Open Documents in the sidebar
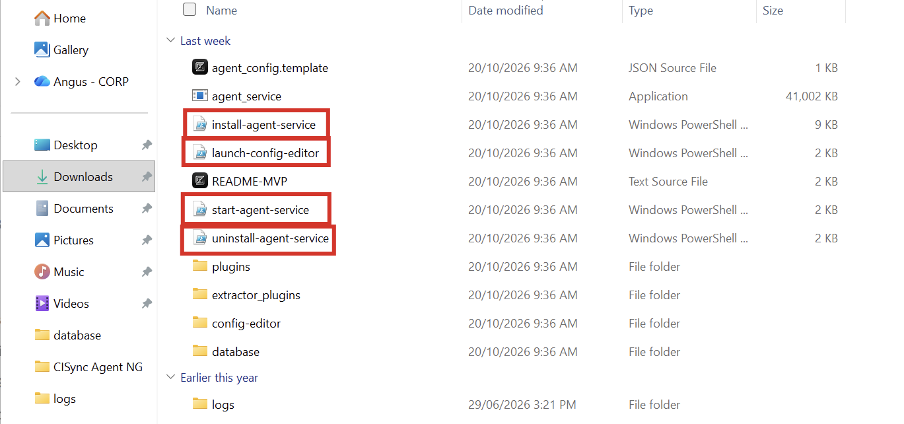The width and height of the screenshot is (904, 424). click(x=73, y=208)
